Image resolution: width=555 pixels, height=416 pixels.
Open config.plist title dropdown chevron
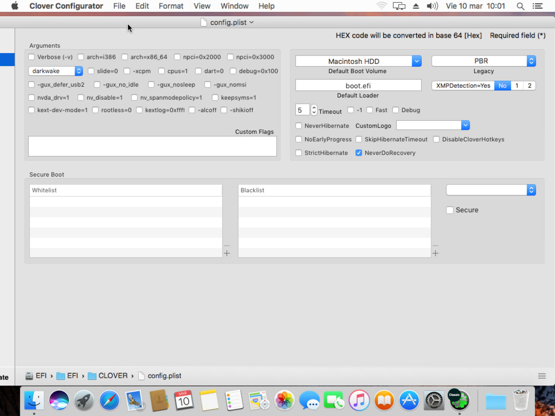(251, 22)
